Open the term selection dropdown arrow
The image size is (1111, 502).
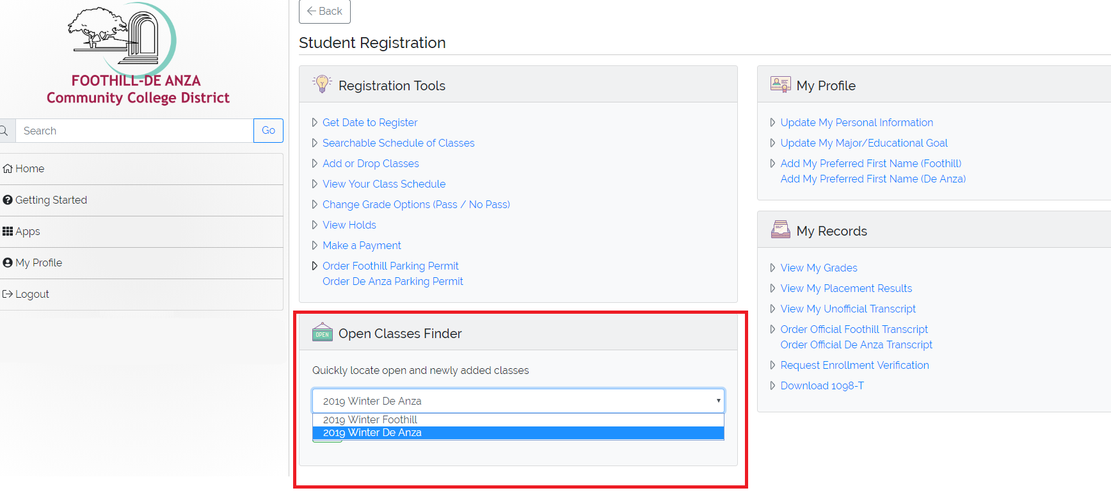click(717, 400)
